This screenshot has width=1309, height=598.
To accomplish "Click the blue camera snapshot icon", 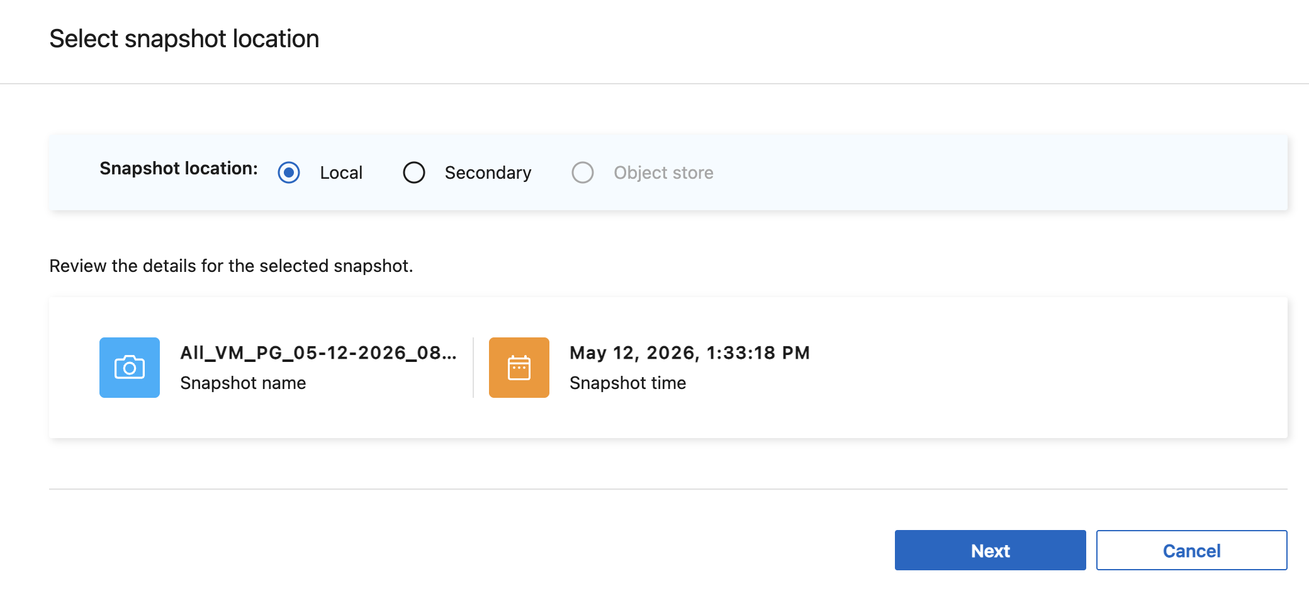I will pyautogui.click(x=130, y=368).
